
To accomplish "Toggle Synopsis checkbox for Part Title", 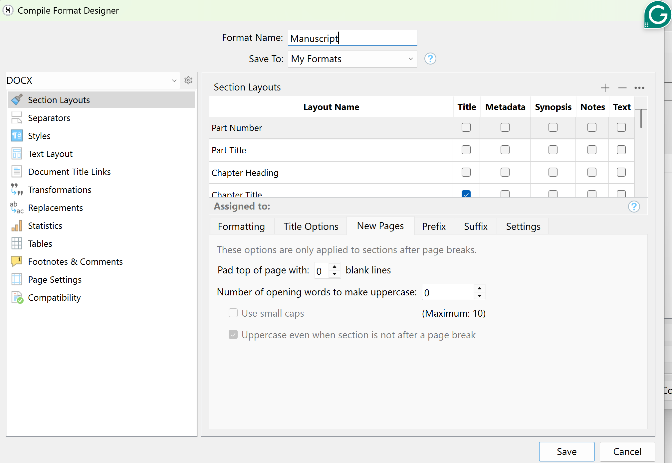I will click(x=553, y=150).
